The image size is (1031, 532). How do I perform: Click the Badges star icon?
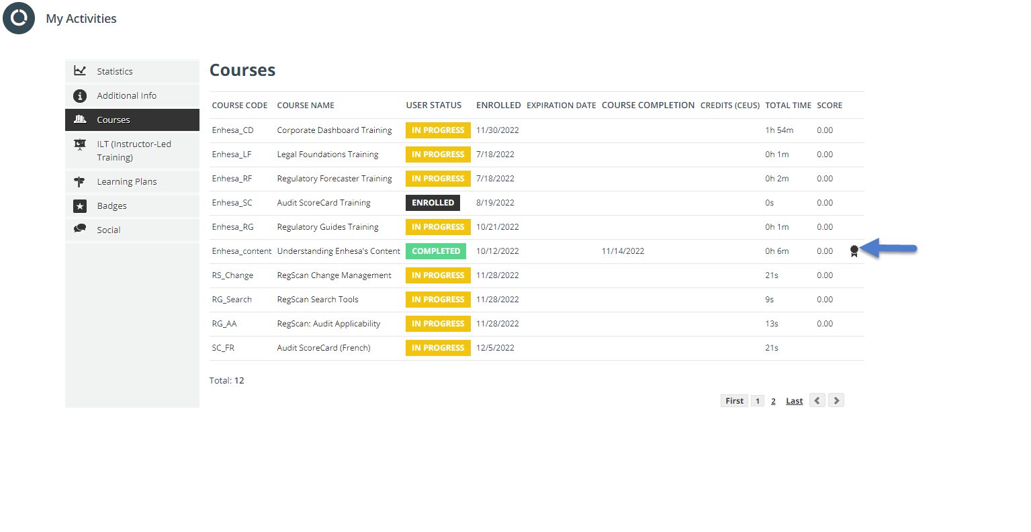coord(80,206)
